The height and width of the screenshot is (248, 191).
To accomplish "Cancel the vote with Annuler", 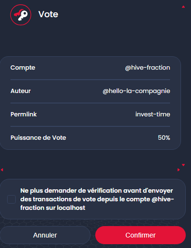I will pyautogui.click(x=45, y=235).
